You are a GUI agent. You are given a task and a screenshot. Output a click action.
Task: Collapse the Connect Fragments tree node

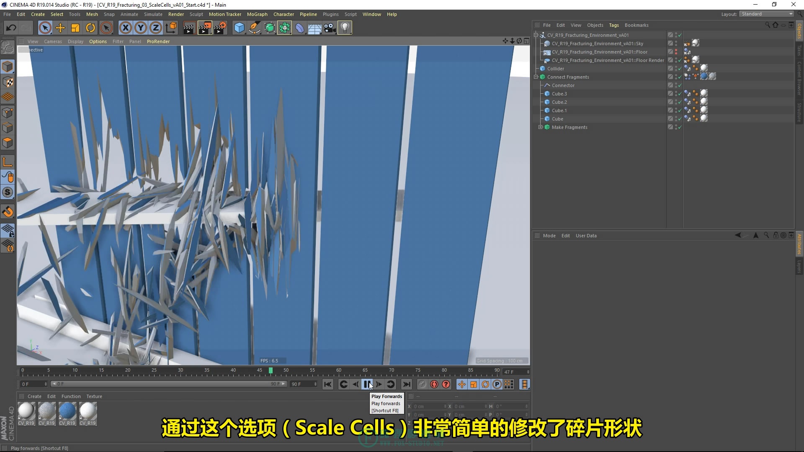(536, 77)
